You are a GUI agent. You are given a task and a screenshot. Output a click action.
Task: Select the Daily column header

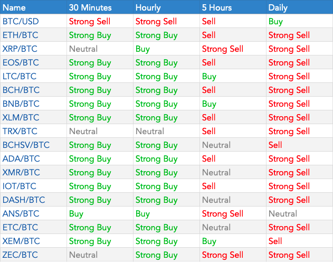278,7
